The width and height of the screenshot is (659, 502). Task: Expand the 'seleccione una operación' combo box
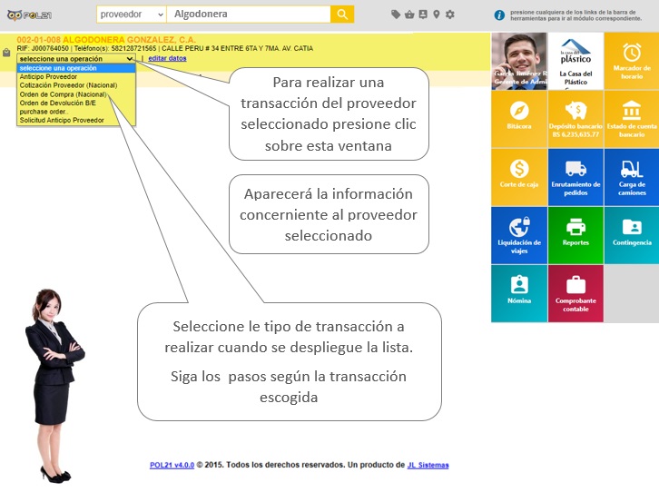[76, 59]
